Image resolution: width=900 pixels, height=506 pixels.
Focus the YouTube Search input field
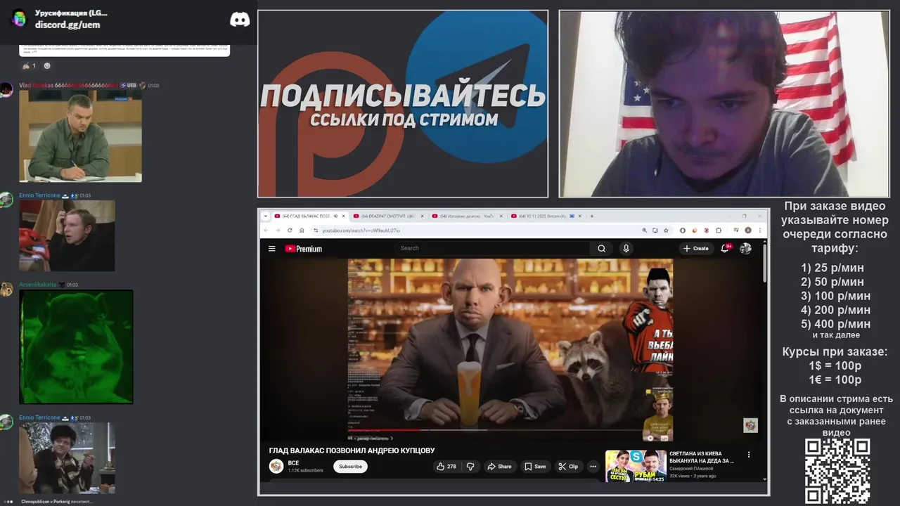click(492, 248)
